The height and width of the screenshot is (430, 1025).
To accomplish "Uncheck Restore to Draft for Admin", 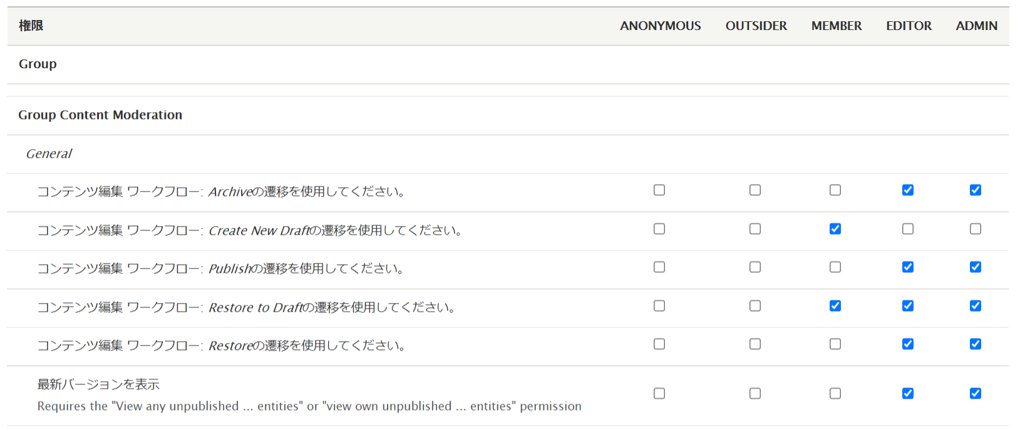I will click(976, 306).
